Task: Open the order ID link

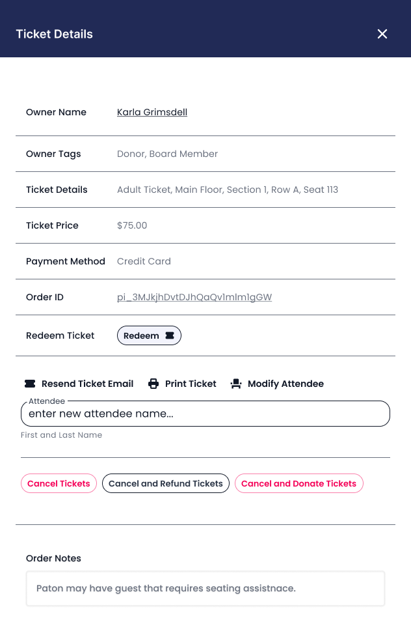Action: coord(194,298)
